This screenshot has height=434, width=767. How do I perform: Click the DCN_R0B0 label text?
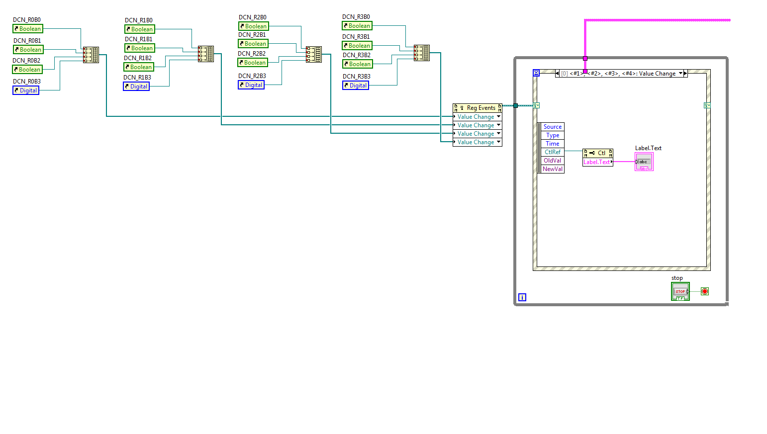27,20
